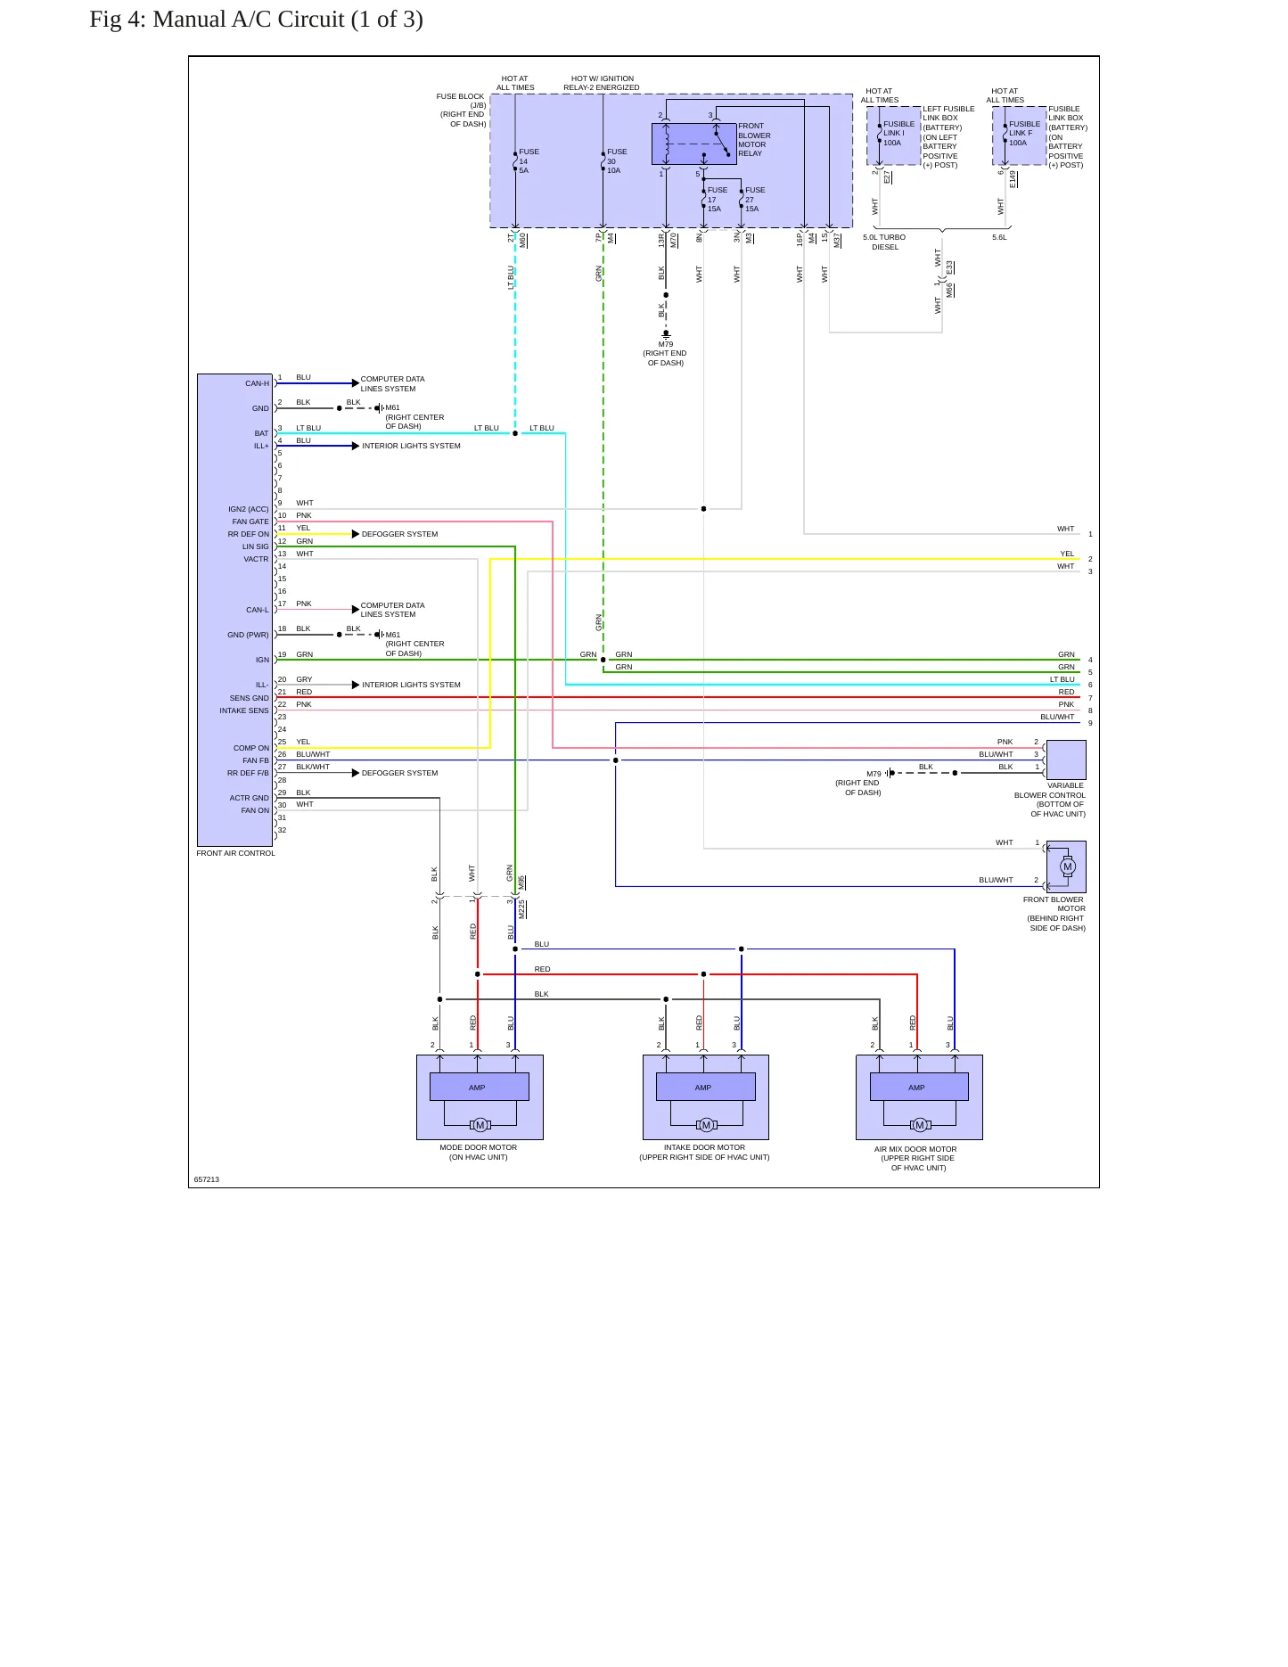The image size is (1288, 1667).
Task: Click the FUSE 14 5A label
Action: coord(529,161)
